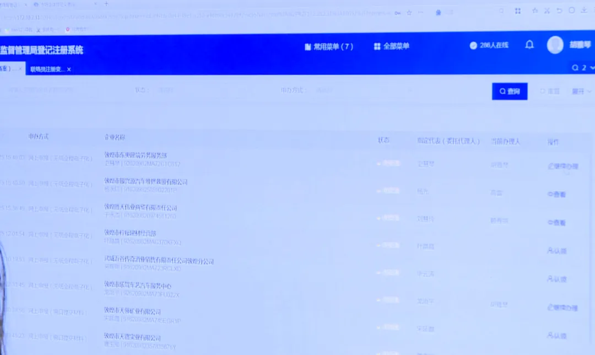Viewport: 595px width, 355px height.
Task: Open the 常用菜单 (7) menu
Action: (x=329, y=47)
